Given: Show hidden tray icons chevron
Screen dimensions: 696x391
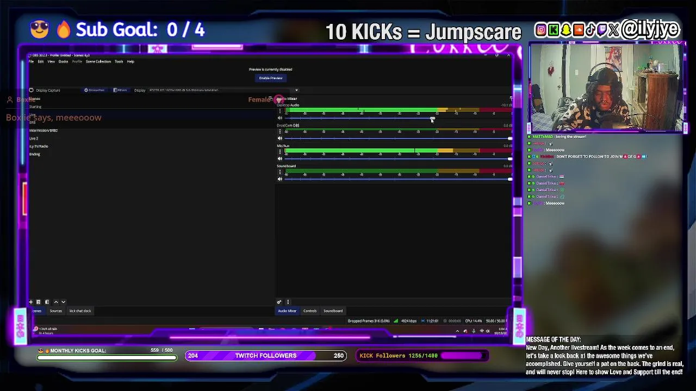Looking at the screenshot, I should pos(457,331).
